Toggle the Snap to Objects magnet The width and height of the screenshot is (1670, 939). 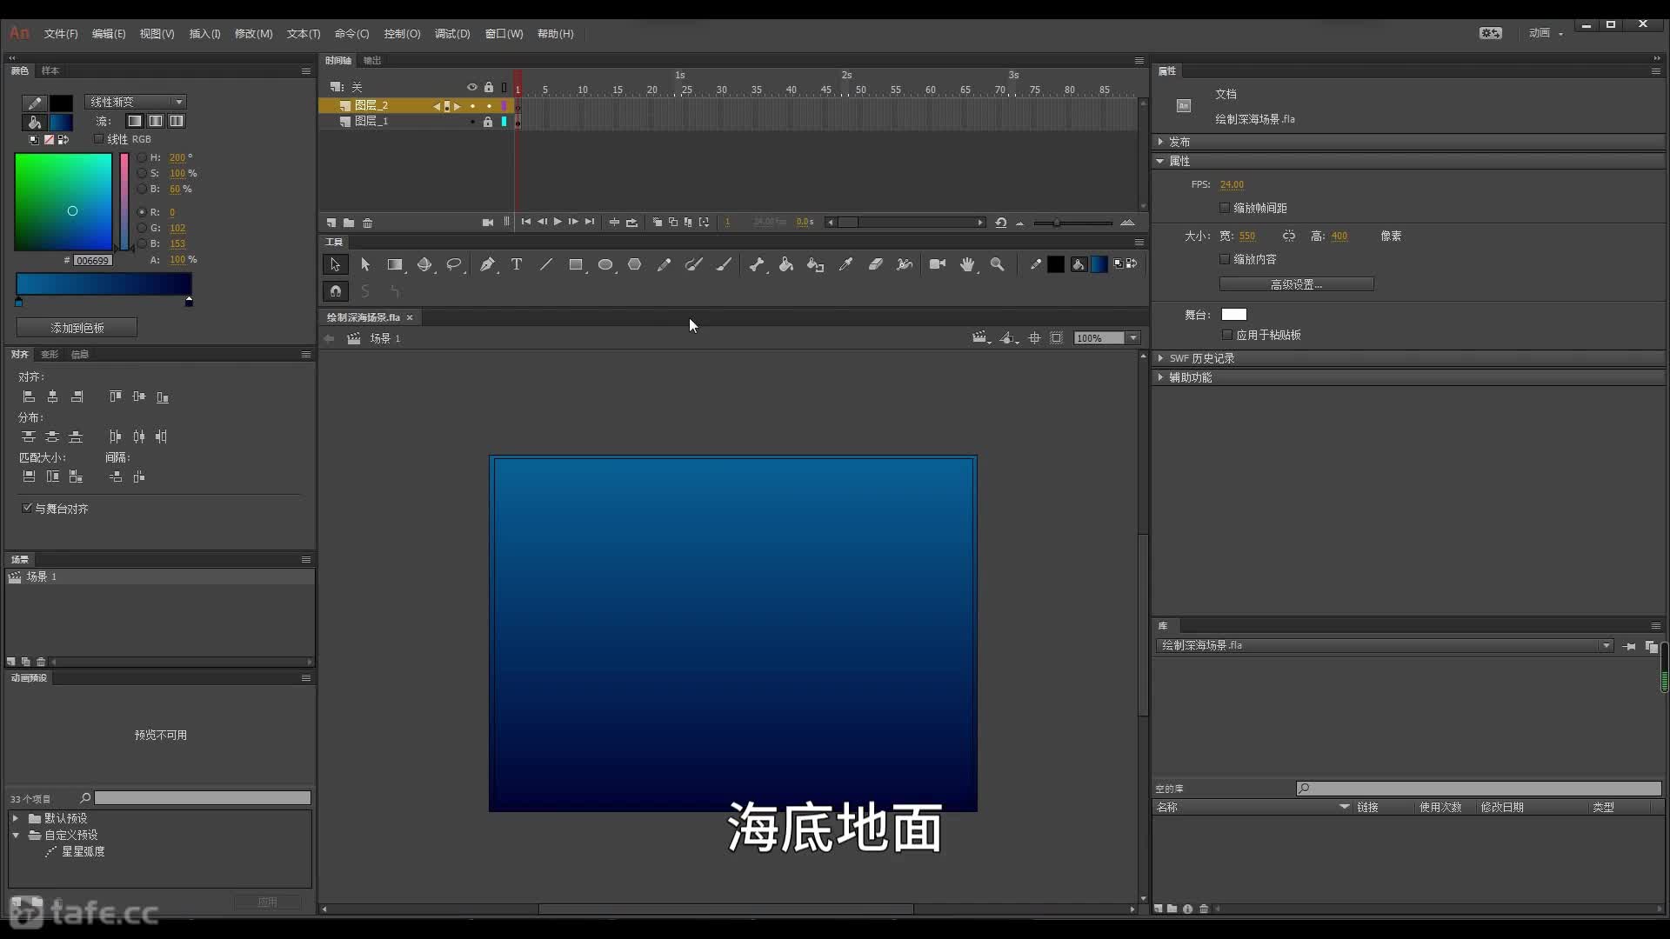(335, 291)
